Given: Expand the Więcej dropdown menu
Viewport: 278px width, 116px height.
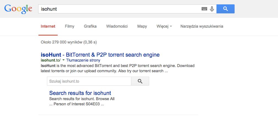Looking at the screenshot, I should (164, 26).
